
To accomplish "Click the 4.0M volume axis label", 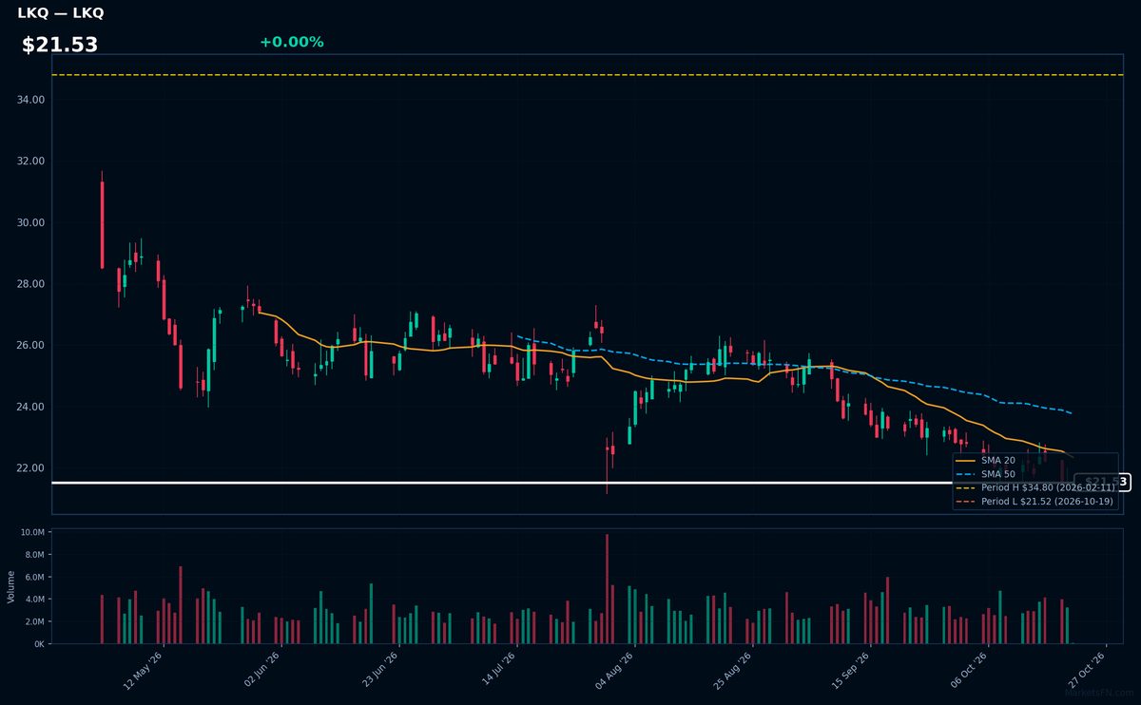I will tap(34, 600).
